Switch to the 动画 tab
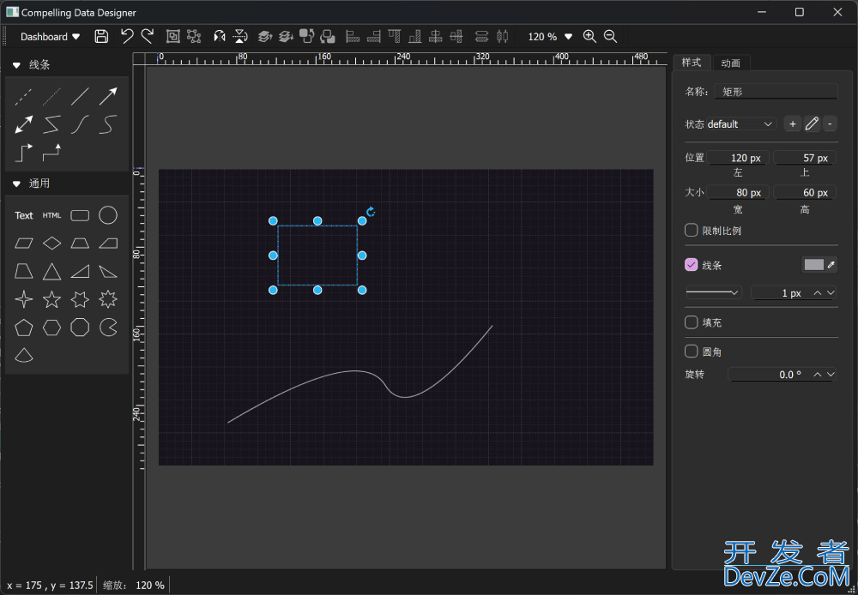Screen dimensions: 858x595 731,63
